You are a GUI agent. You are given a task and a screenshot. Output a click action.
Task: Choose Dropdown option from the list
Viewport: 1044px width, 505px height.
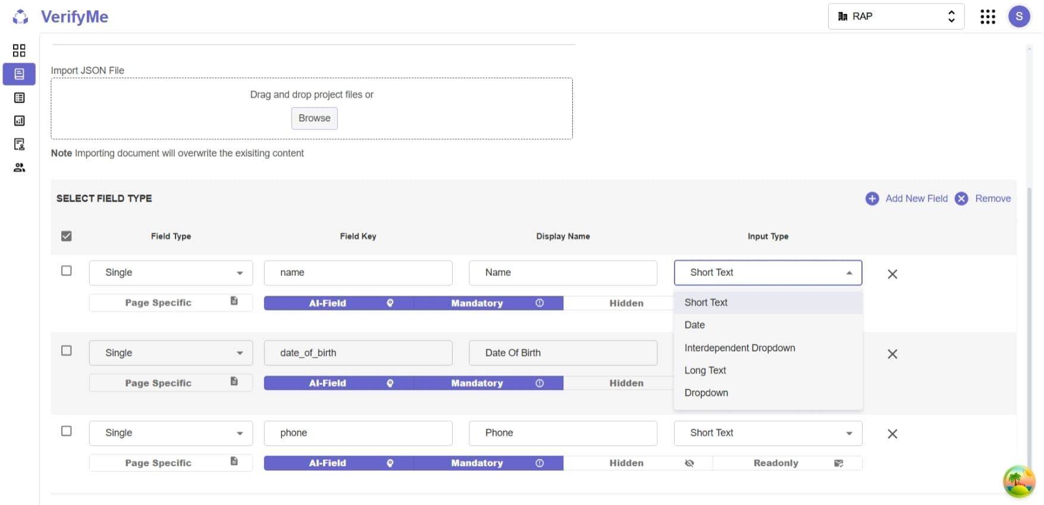pos(768,393)
